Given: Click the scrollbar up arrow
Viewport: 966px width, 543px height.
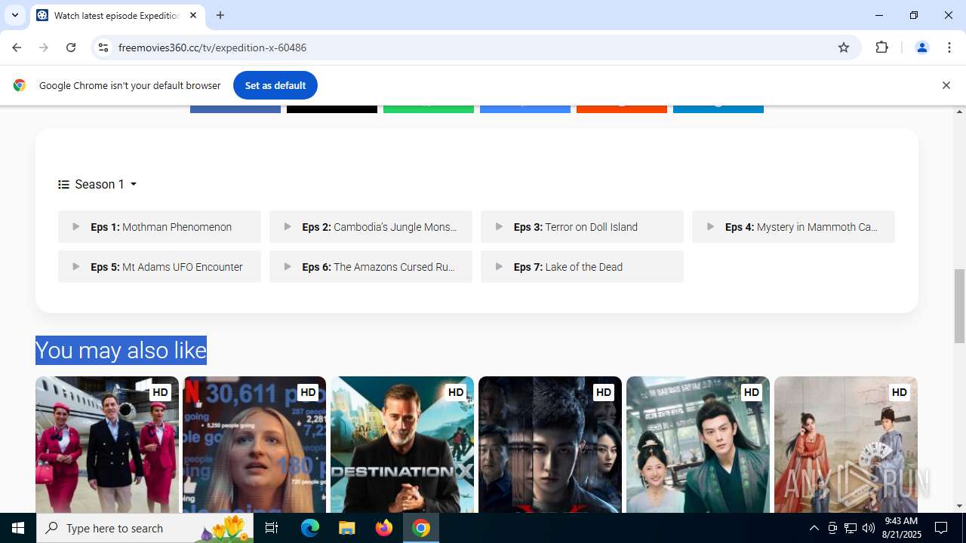Looking at the screenshot, I should (959, 112).
